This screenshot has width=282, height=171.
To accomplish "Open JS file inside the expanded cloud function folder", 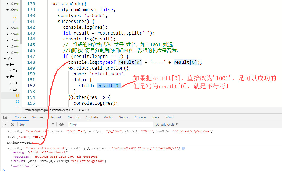I will 15,16.
